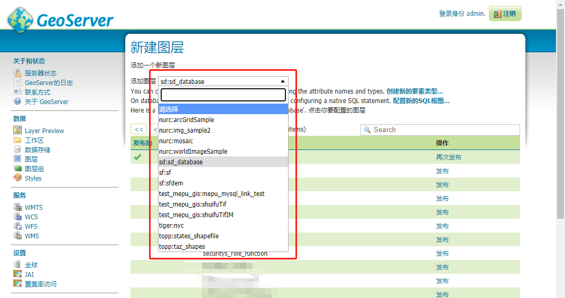Open the Styles page link
565x298 pixels.
pos(33,179)
